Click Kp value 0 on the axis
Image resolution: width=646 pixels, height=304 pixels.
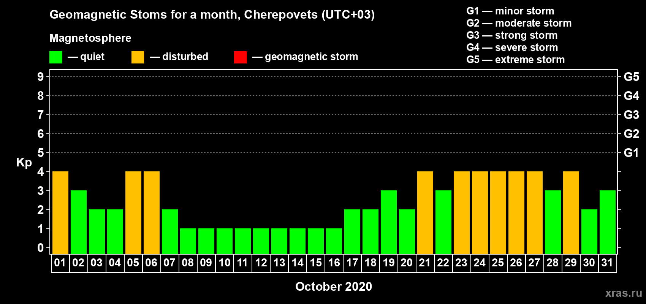41,248
